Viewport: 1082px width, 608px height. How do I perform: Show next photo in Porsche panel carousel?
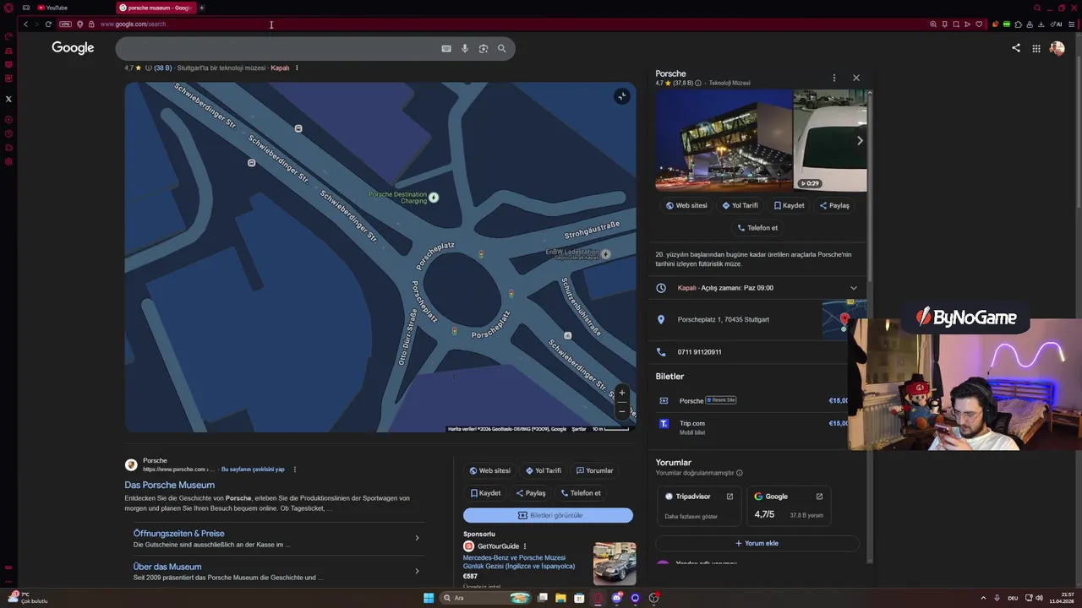(x=860, y=141)
